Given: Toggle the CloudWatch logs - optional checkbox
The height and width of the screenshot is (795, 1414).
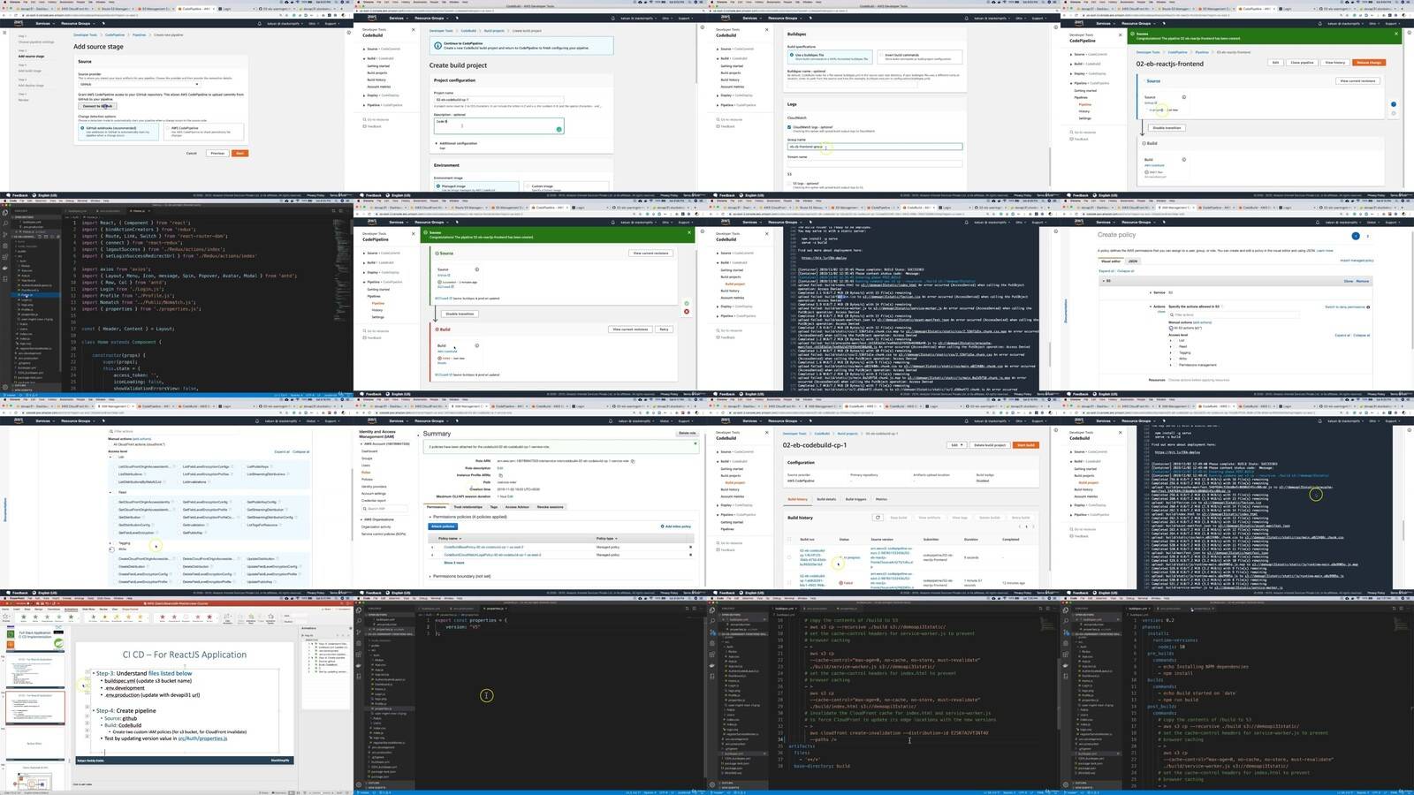Looking at the screenshot, I should point(790,127).
